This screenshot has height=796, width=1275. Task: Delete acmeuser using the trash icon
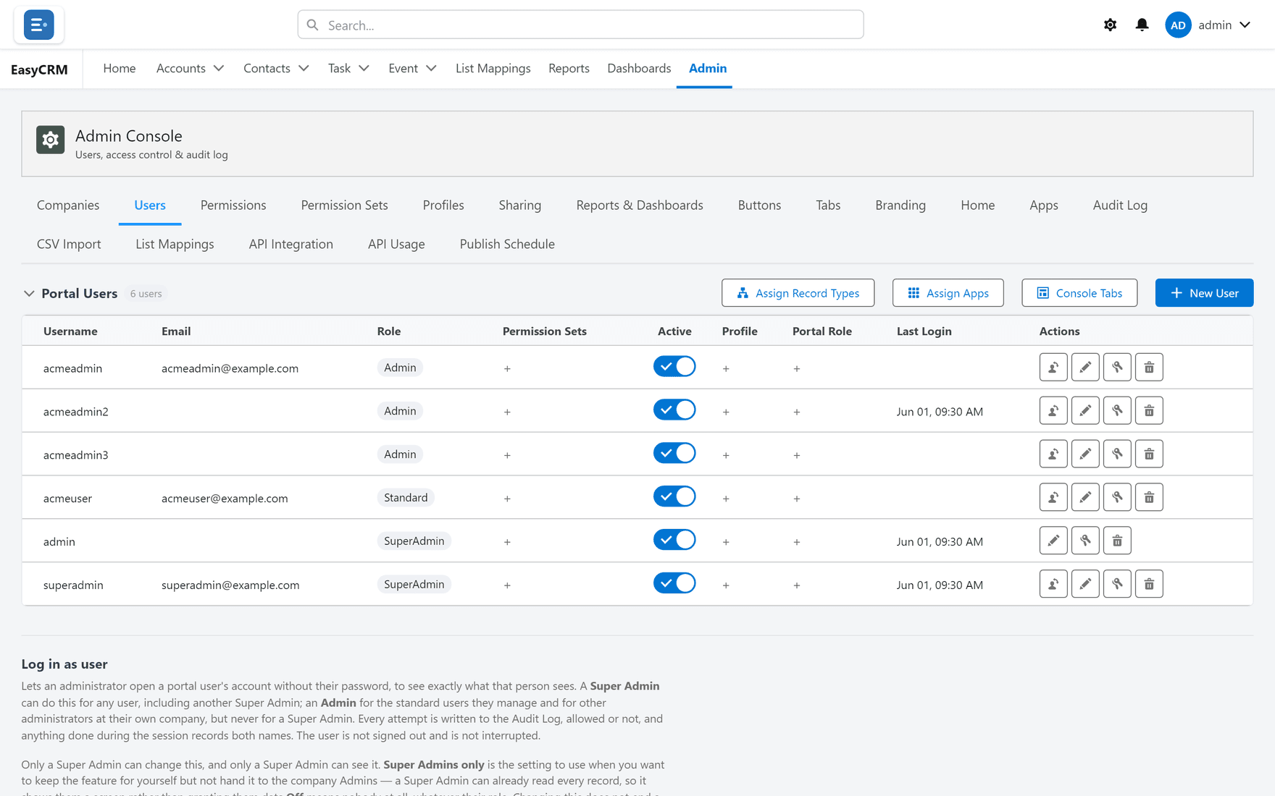tap(1149, 498)
